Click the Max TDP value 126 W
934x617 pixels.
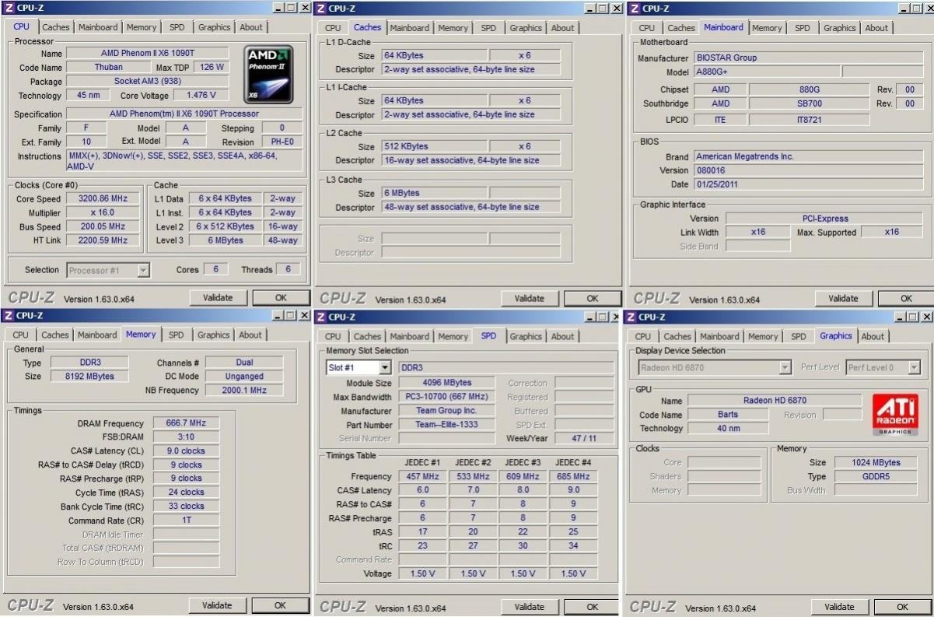pyautogui.click(x=212, y=68)
